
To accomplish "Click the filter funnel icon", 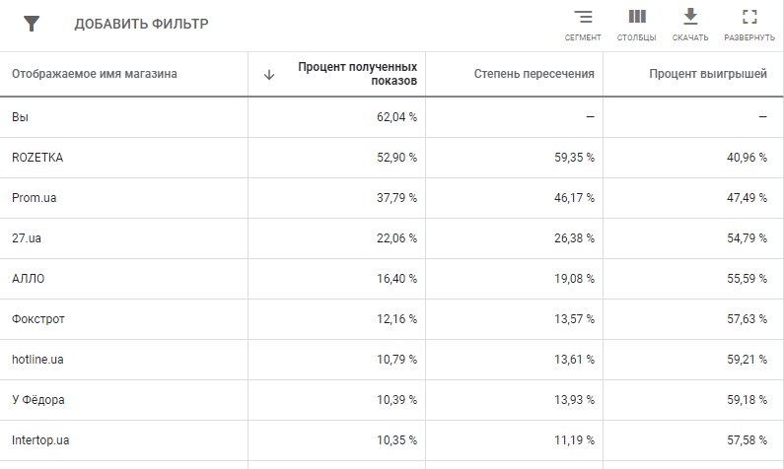I will 32,24.
